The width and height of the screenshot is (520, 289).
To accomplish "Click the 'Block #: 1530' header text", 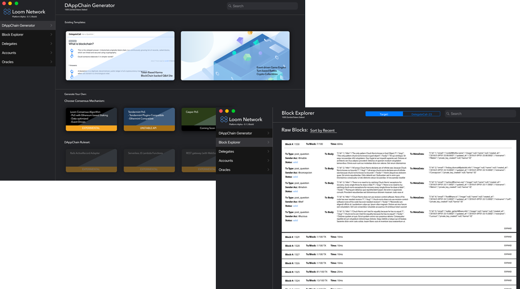I will click(292, 144).
